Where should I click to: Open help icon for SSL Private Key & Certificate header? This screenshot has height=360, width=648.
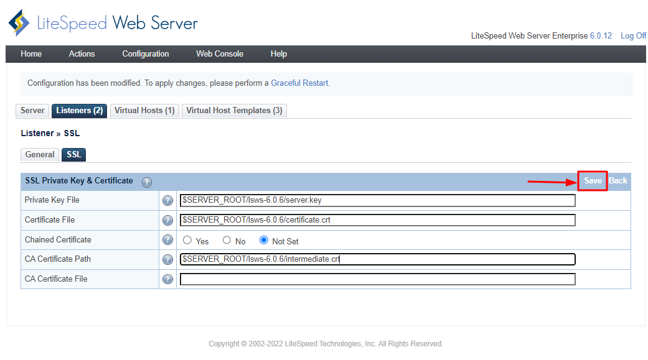click(147, 182)
